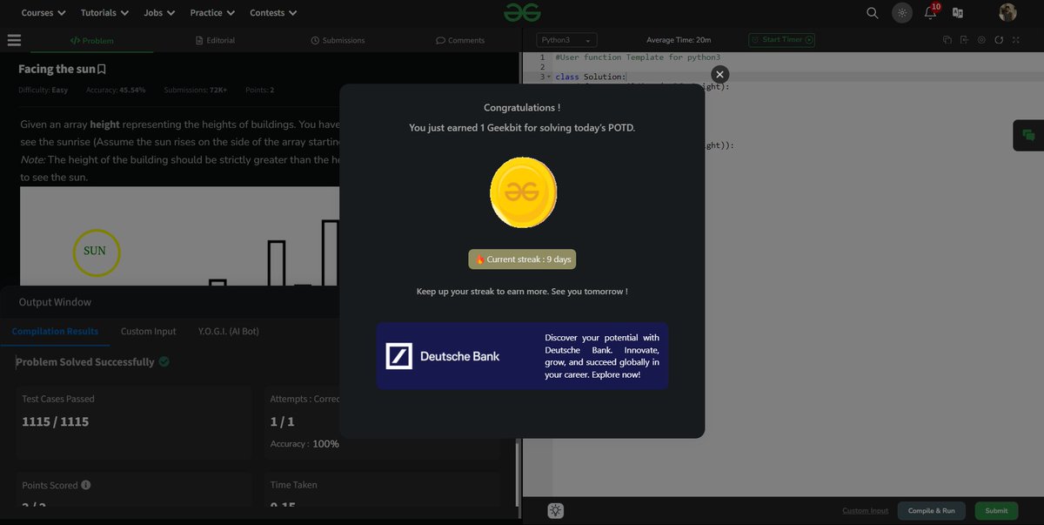
Task: Open the Python3 language selector
Action: pyautogui.click(x=566, y=40)
